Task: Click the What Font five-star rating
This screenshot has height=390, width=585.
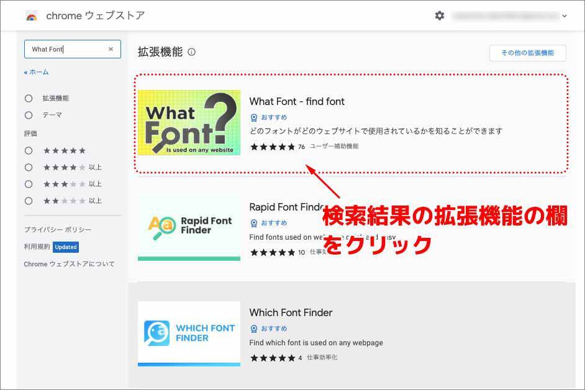Action: 273,147
